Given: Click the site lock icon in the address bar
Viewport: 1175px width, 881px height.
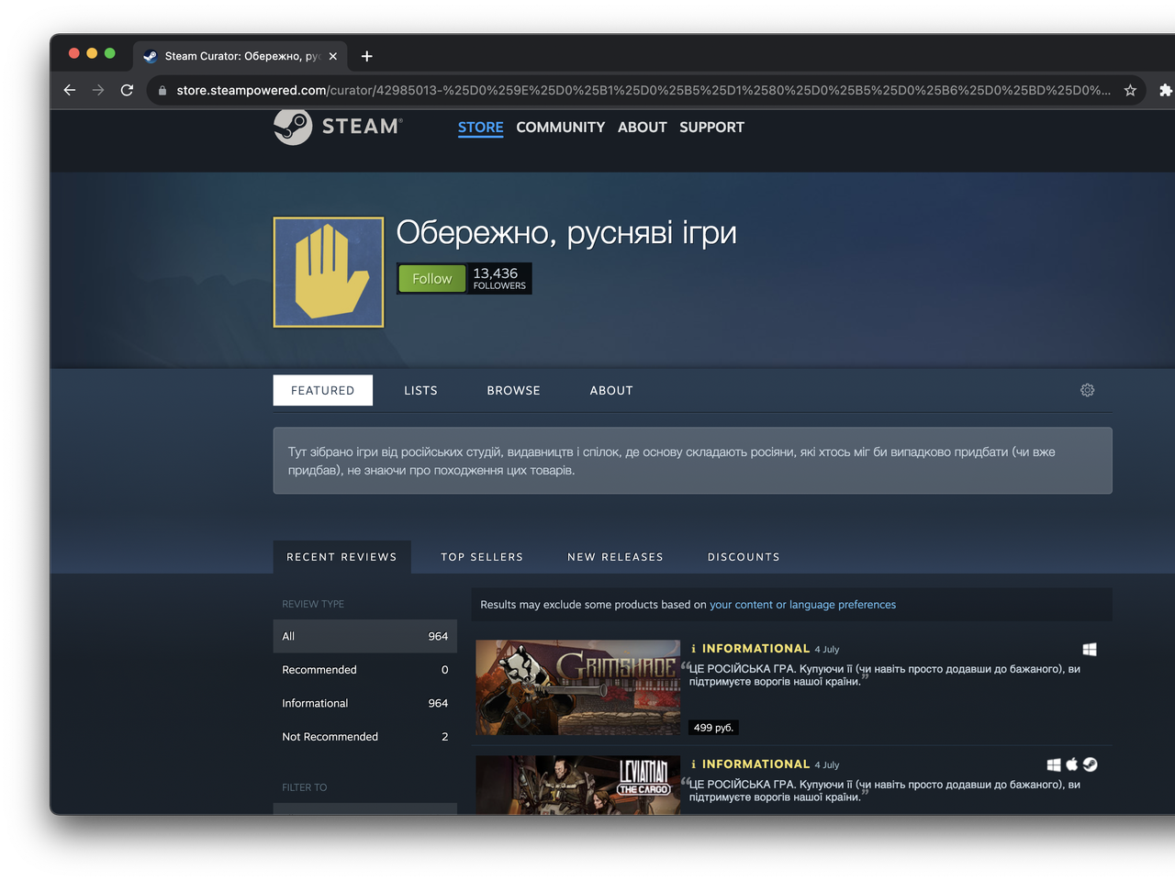Looking at the screenshot, I should (x=162, y=90).
